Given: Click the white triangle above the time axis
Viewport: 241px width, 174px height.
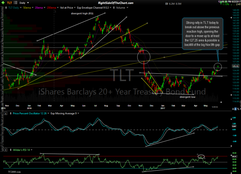Looking at the screenshot, I should coord(221,102).
